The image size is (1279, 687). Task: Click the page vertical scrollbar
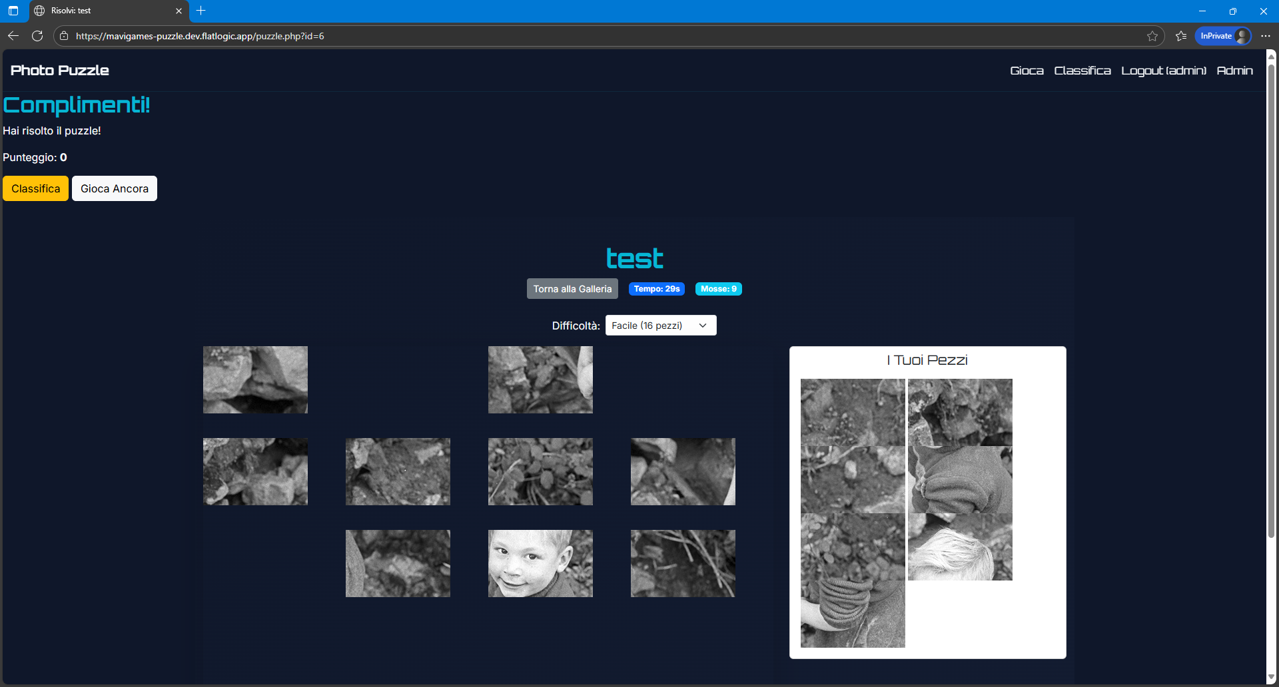pos(1271,300)
